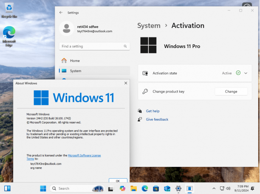260x194 pixels.
Task: Go back using Settings back arrow
Action: click(61, 13)
